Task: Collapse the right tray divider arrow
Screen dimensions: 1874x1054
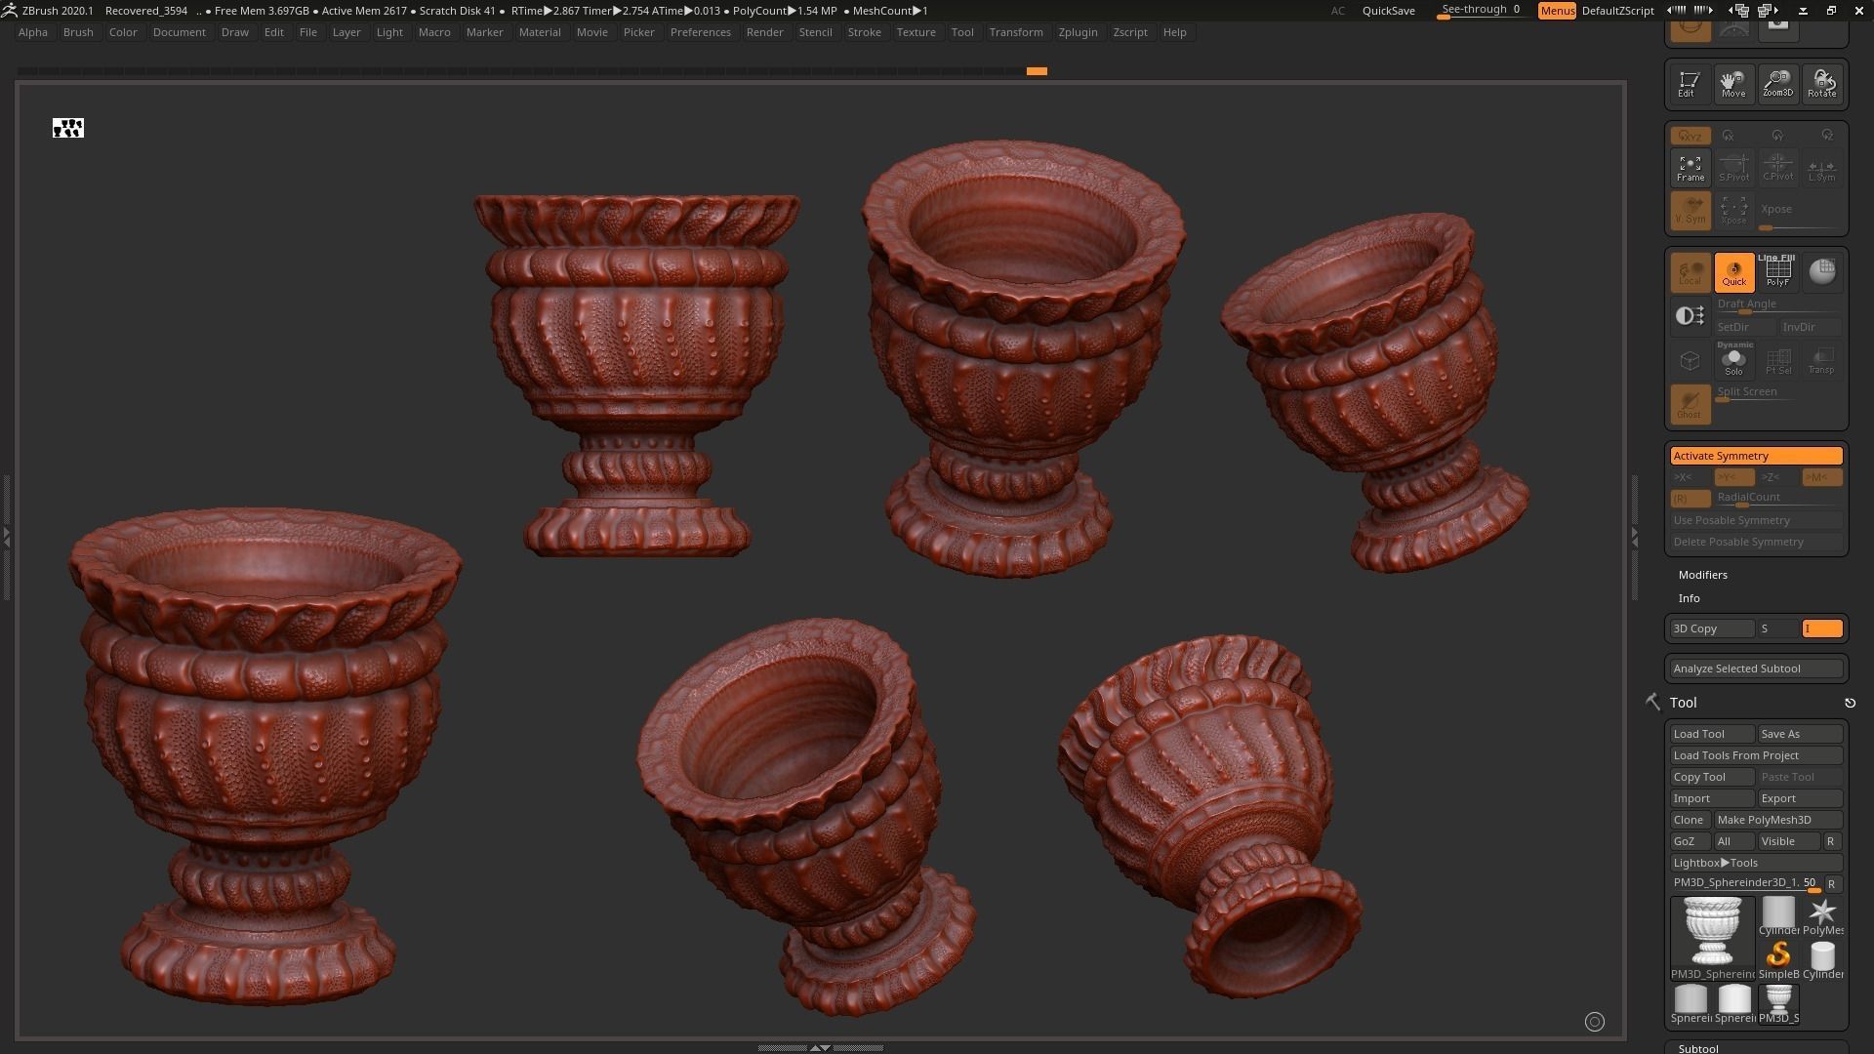Action: [1635, 536]
